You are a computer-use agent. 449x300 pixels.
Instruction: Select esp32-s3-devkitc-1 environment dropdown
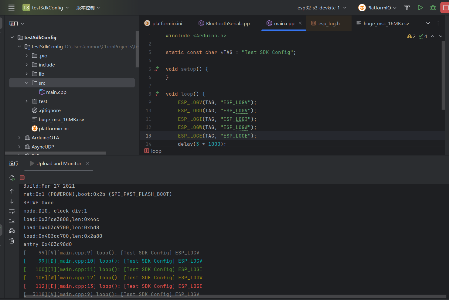pyautogui.click(x=322, y=8)
